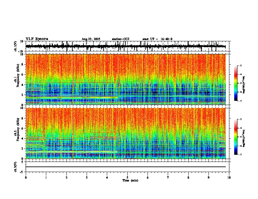Viewport: 258px width, 199px height.
Task: Click the "VLF Spectra" plot title
Action: click(x=37, y=39)
